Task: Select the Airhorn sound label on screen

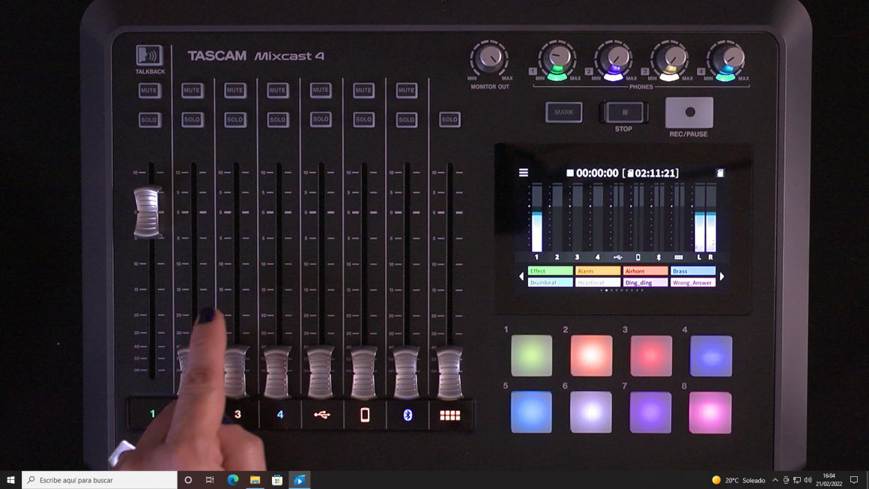Action: coord(645,271)
